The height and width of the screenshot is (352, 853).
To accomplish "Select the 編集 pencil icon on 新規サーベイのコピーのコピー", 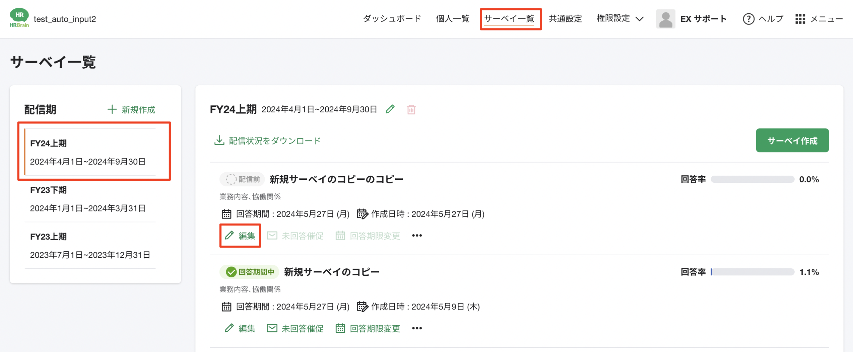I will pos(230,235).
